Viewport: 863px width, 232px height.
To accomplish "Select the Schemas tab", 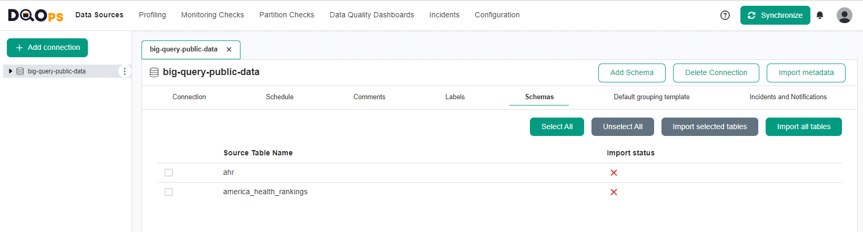I will tap(539, 97).
